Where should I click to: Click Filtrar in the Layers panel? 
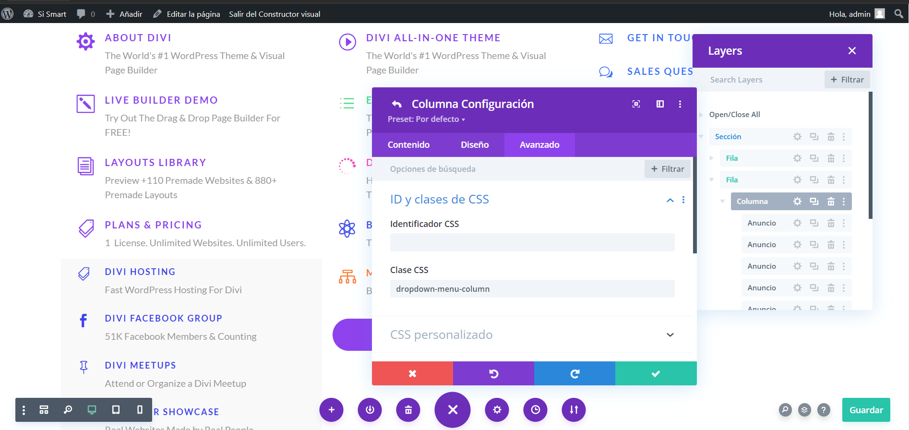[847, 80]
